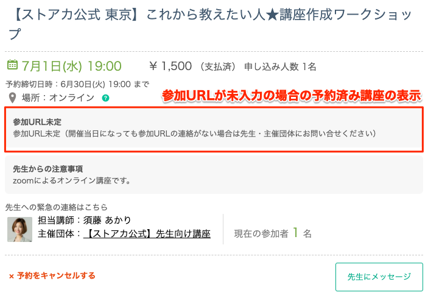Click the X icon beside cancel reservation
The image size is (428, 295).
tap(12, 277)
